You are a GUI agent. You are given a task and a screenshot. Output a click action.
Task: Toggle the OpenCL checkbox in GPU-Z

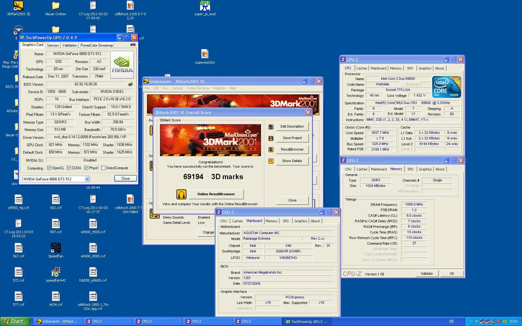pos(49,168)
